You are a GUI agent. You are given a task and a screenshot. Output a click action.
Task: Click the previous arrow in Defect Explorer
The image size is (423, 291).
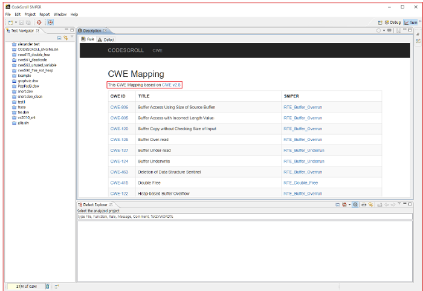(x=386, y=204)
